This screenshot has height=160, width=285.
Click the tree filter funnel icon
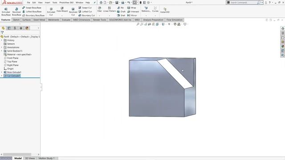tap(2, 32)
